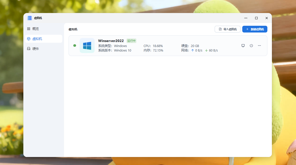Click the 硬盘: 20 GB value
The height and width of the screenshot is (165, 296).
click(190, 46)
